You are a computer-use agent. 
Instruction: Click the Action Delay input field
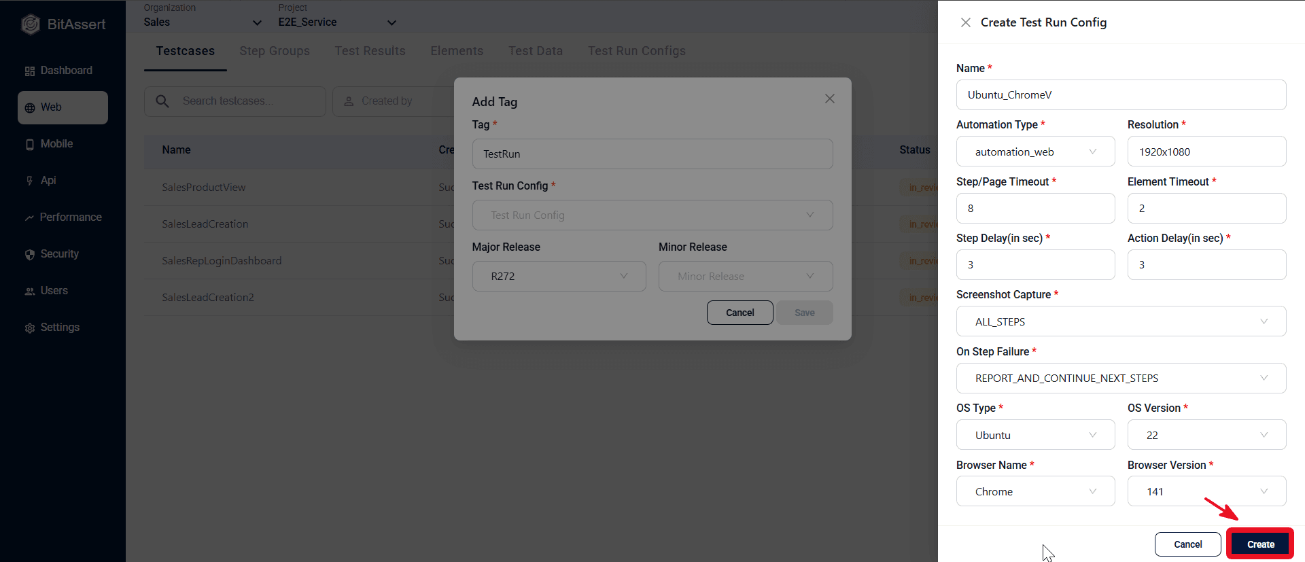coord(1206,264)
